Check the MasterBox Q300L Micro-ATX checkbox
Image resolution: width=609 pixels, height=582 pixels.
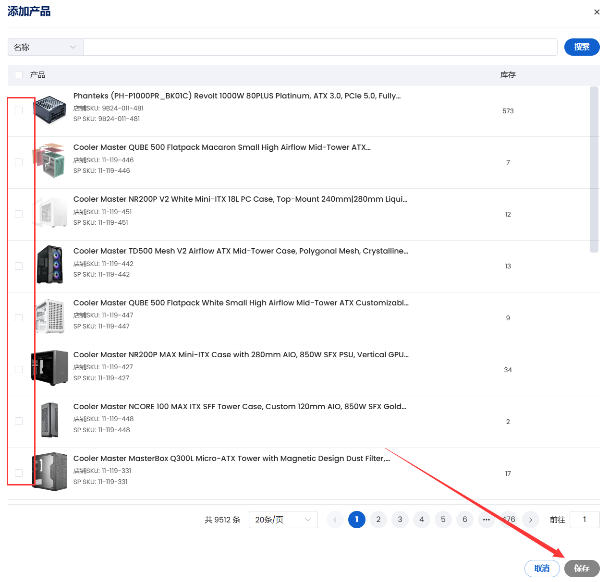pyautogui.click(x=19, y=473)
